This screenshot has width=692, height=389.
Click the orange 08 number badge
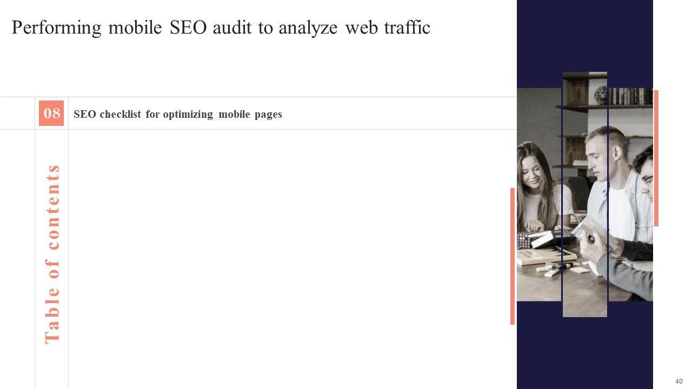tap(51, 113)
